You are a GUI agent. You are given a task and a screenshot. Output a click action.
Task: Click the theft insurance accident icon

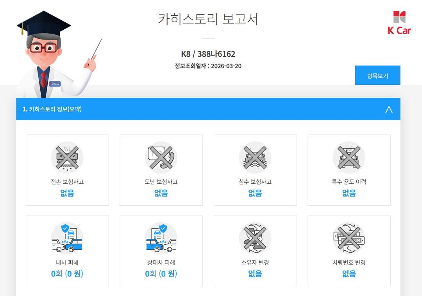[x=161, y=157]
